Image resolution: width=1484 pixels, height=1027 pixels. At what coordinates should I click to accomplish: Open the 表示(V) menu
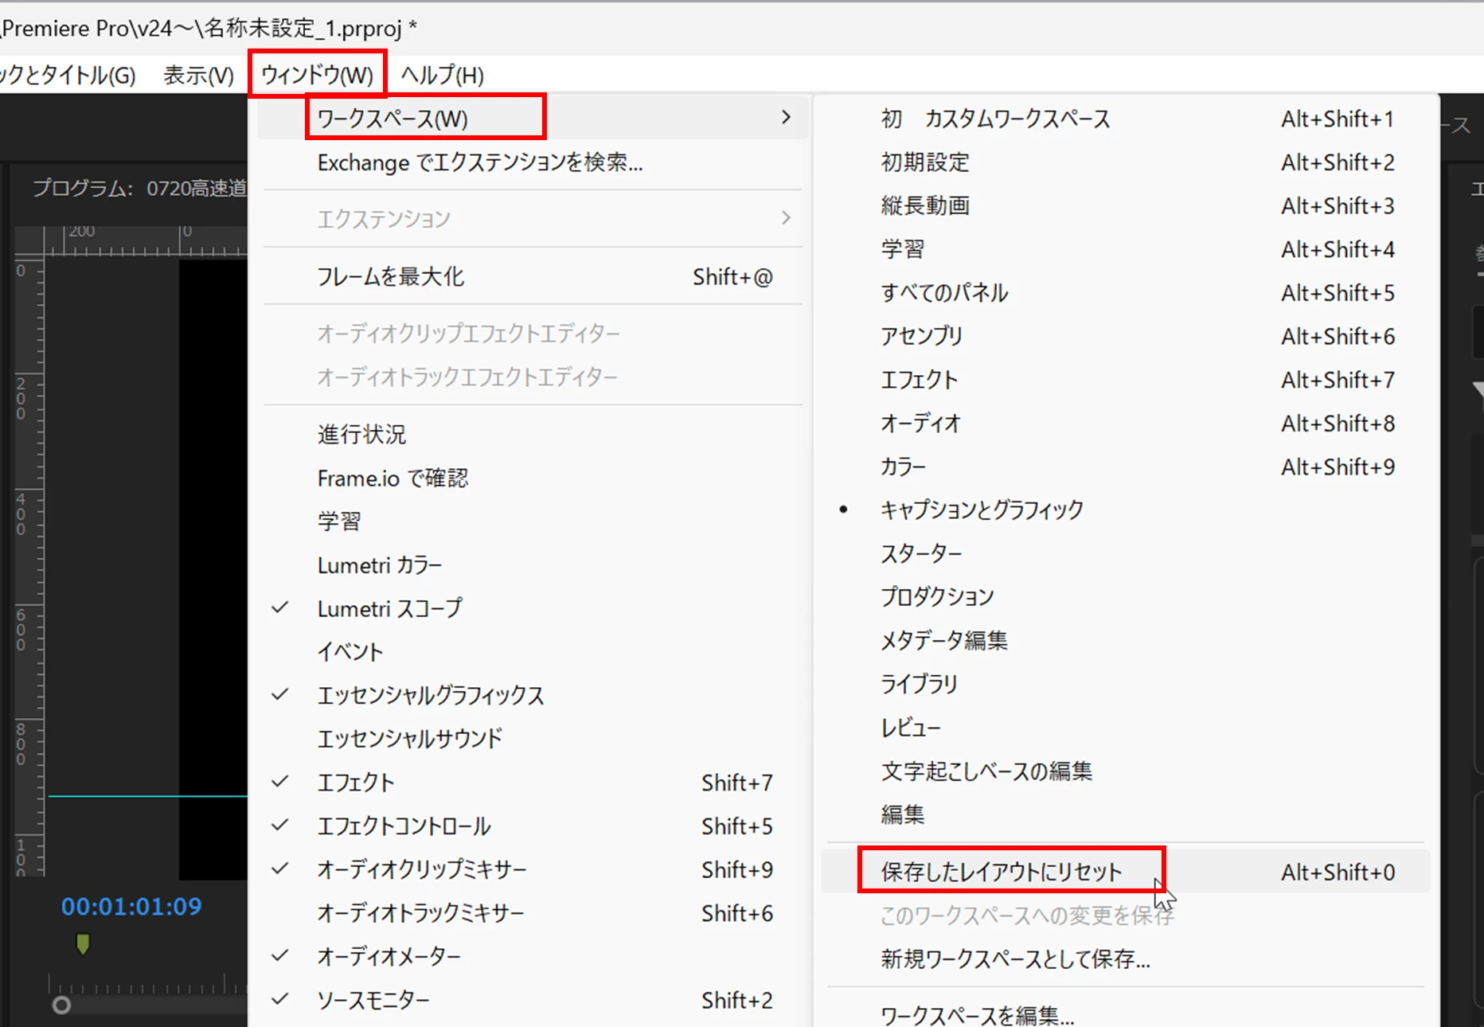click(x=198, y=75)
